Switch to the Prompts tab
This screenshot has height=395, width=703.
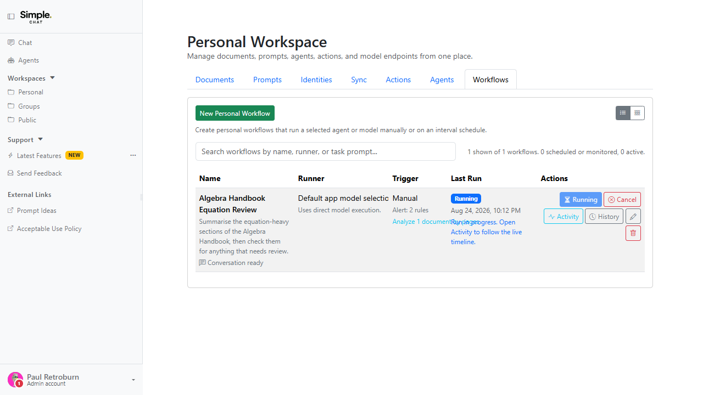(x=267, y=80)
